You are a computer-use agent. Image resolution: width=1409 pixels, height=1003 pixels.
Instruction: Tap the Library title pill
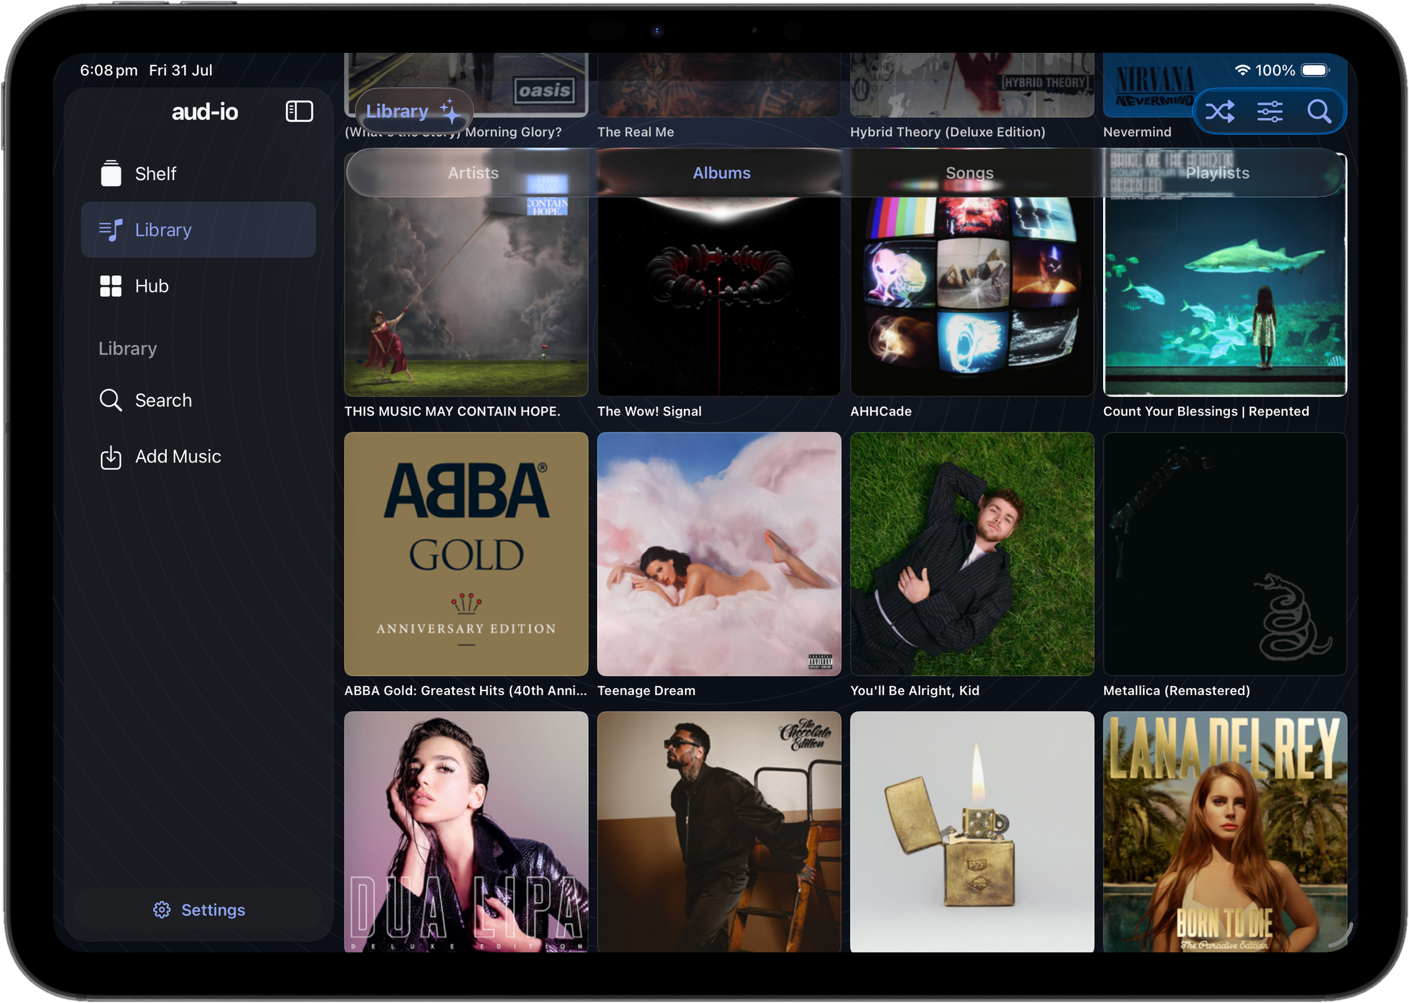pos(413,111)
